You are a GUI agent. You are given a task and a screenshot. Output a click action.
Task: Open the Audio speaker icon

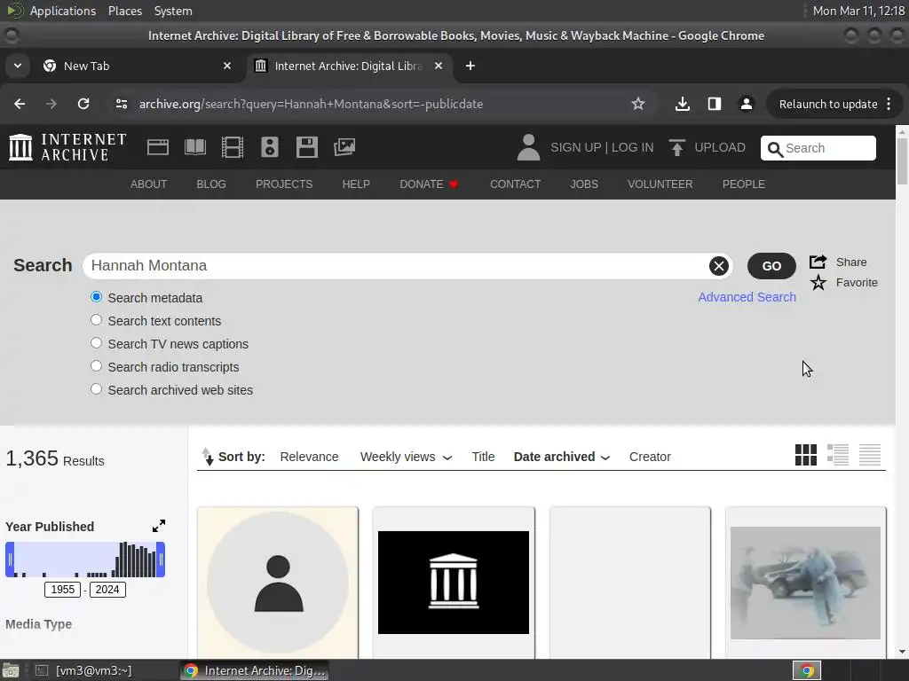(x=270, y=147)
